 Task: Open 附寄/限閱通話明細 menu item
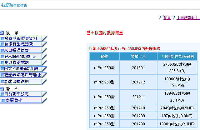23,69
